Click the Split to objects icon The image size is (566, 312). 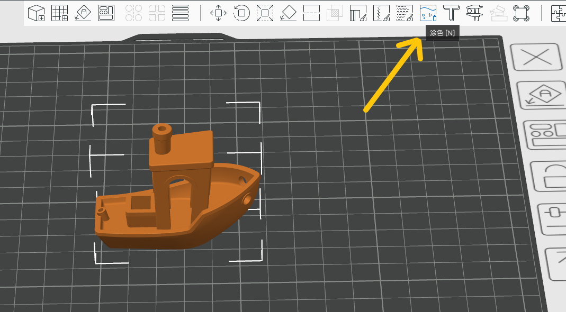[x=133, y=13]
